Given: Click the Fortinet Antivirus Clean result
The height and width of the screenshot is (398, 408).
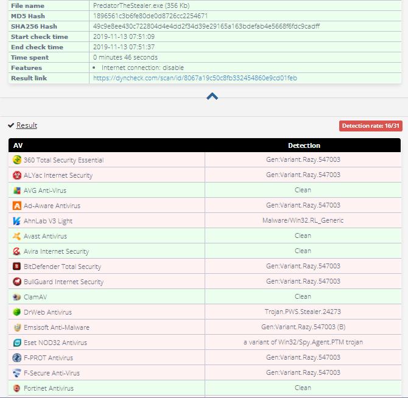Looking at the screenshot, I should 303,388.
